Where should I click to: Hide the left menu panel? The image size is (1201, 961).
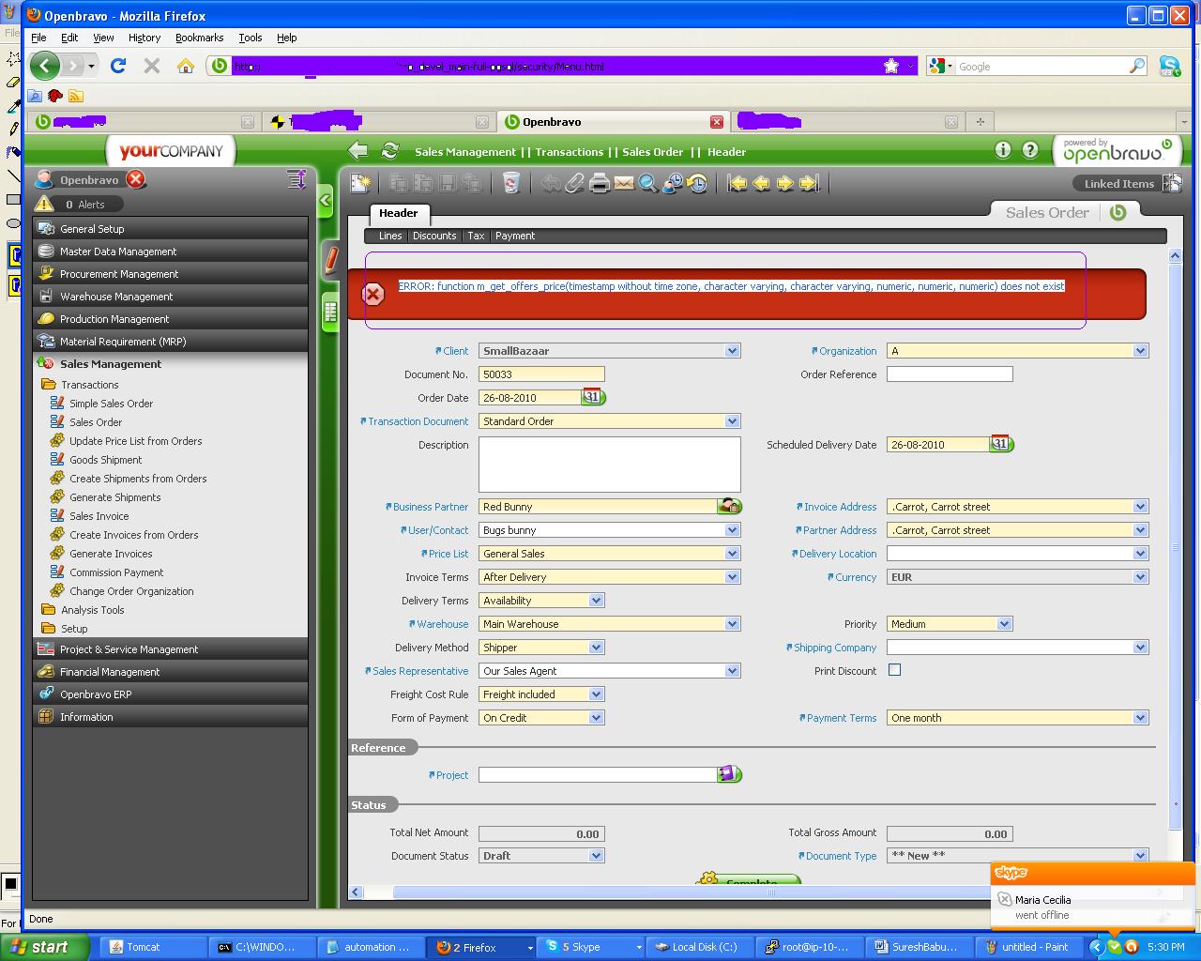click(x=326, y=200)
